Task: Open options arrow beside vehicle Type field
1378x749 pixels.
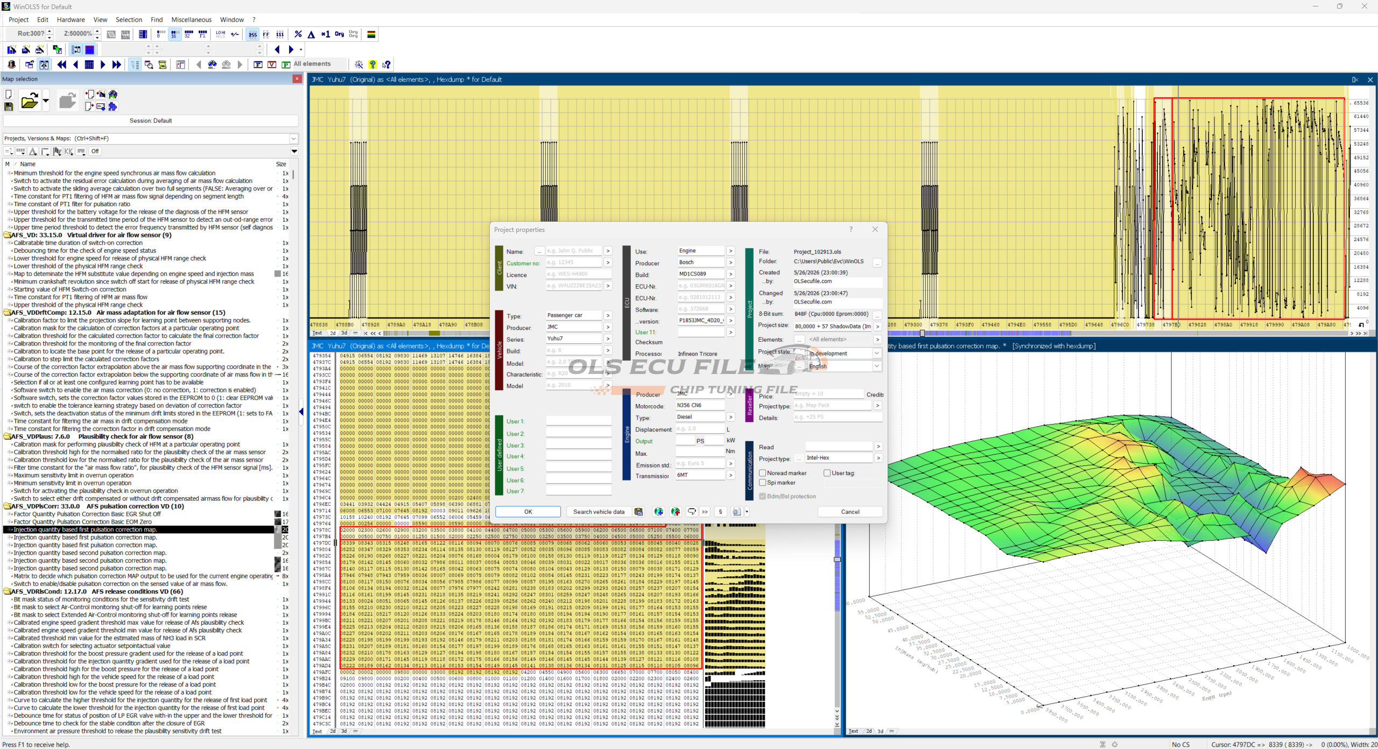Action: [608, 315]
